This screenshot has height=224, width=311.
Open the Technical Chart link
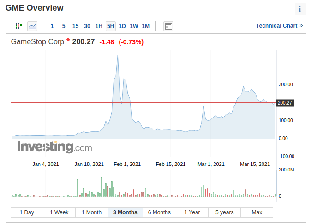click(x=279, y=26)
